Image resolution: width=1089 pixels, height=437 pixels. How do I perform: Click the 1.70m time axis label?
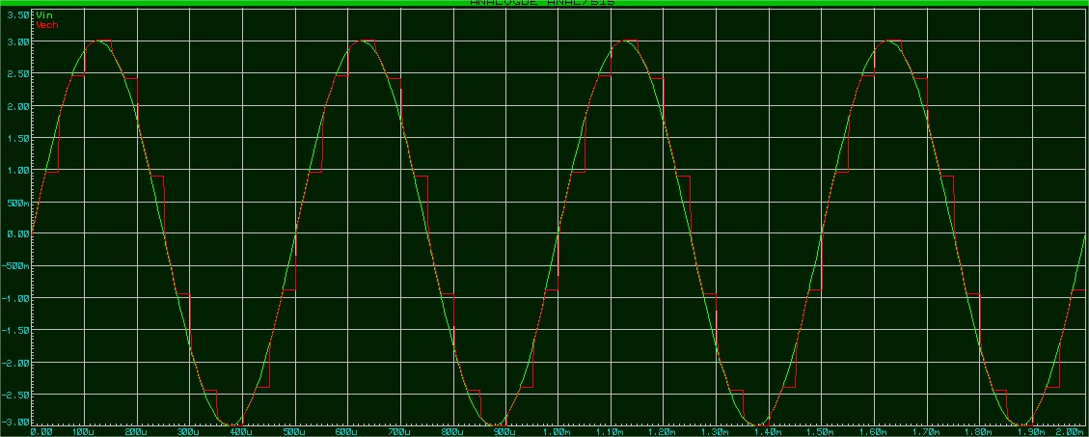(926, 431)
